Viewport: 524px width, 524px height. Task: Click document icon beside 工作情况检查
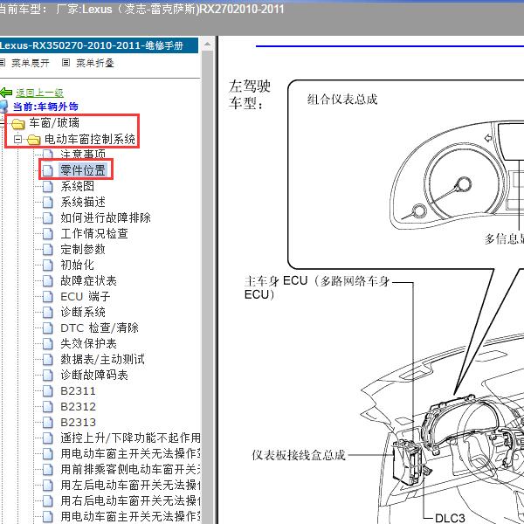click(48, 233)
